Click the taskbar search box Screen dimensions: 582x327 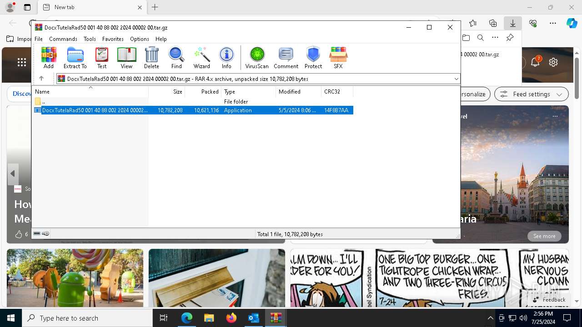tap(87, 318)
